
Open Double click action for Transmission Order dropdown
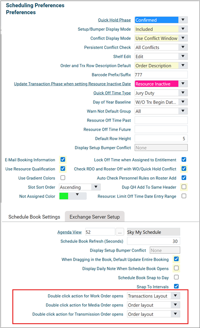click(x=175, y=314)
